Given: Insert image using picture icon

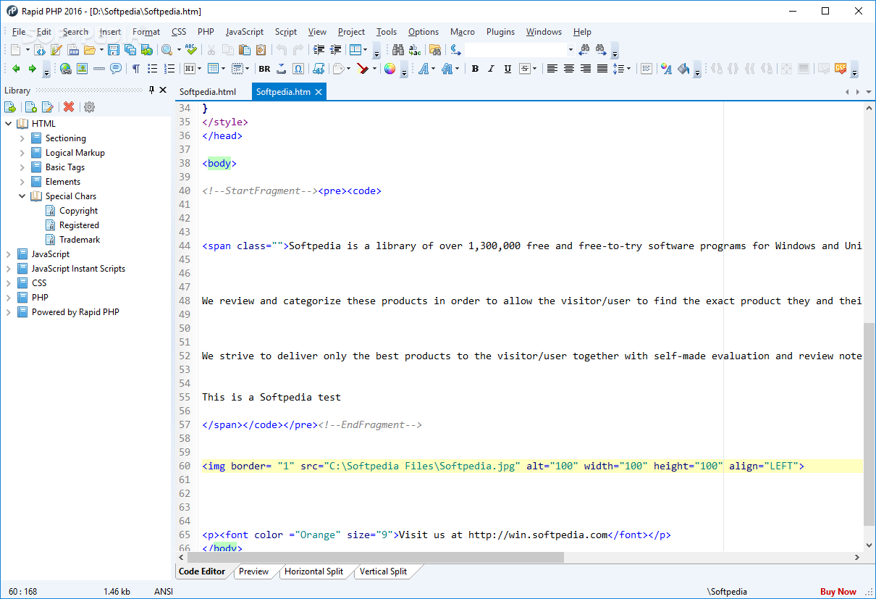Looking at the screenshot, I should click(83, 69).
